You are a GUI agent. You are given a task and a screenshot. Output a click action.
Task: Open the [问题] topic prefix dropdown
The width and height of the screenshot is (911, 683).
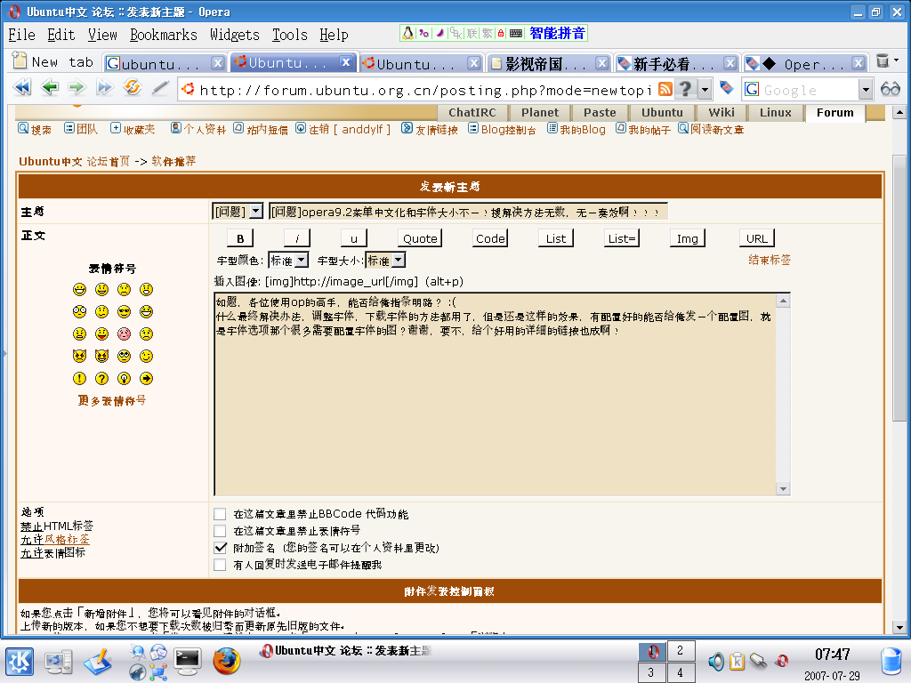[x=238, y=212]
